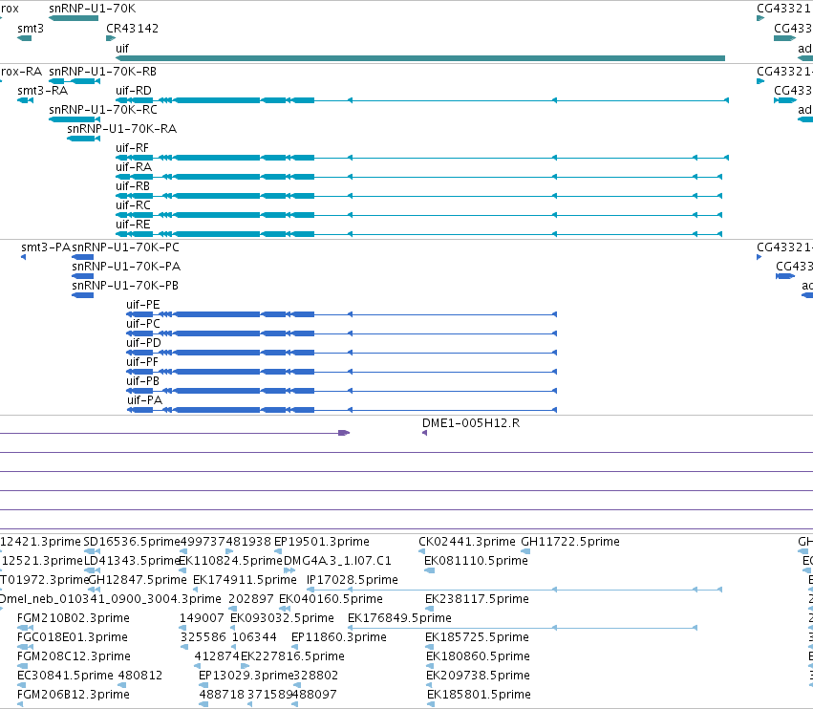Click protein snRNP-U1-70K-PC
The height and width of the screenshot is (709, 813).
point(82,257)
